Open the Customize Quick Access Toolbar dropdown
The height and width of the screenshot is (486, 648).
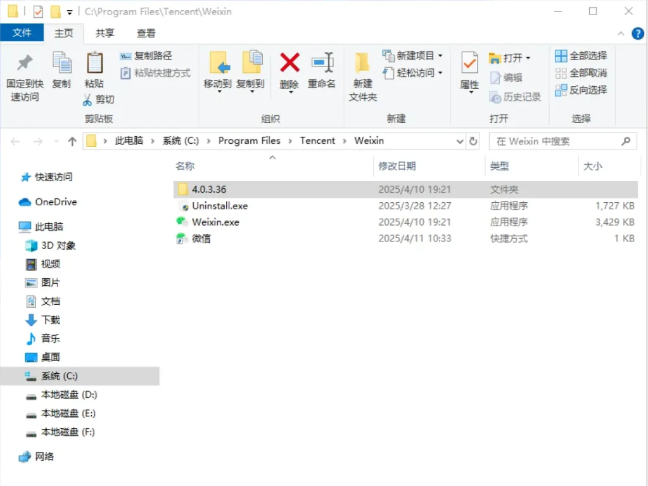pos(70,13)
